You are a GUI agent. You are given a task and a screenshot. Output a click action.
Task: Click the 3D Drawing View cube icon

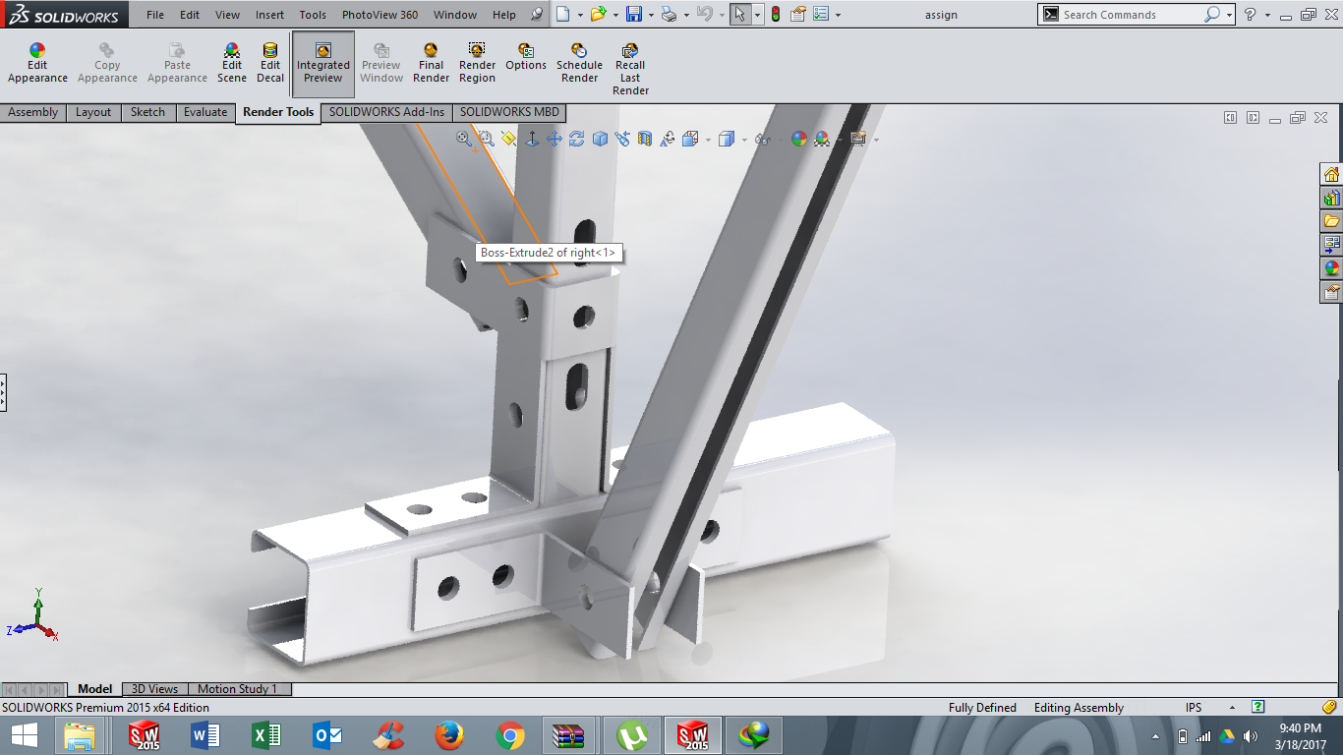tap(601, 139)
